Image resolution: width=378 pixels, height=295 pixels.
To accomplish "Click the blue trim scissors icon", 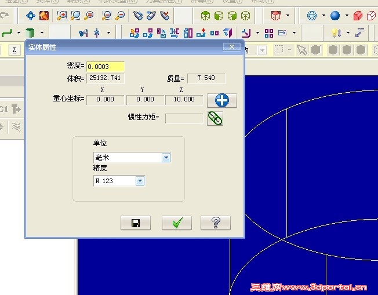I will 83,33.
